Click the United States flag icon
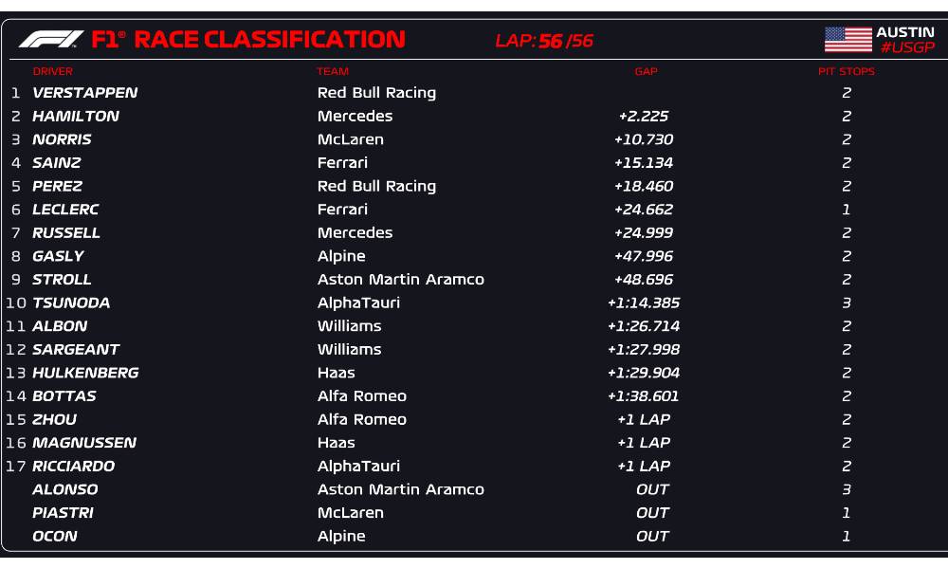The width and height of the screenshot is (948, 569). click(x=848, y=39)
